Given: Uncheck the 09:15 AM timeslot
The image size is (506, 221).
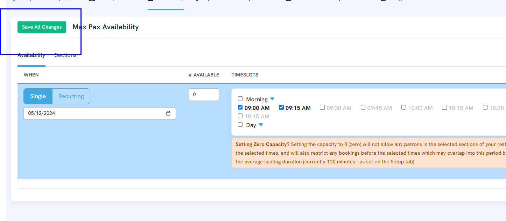Looking at the screenshot, I should (x=281, y=108).
